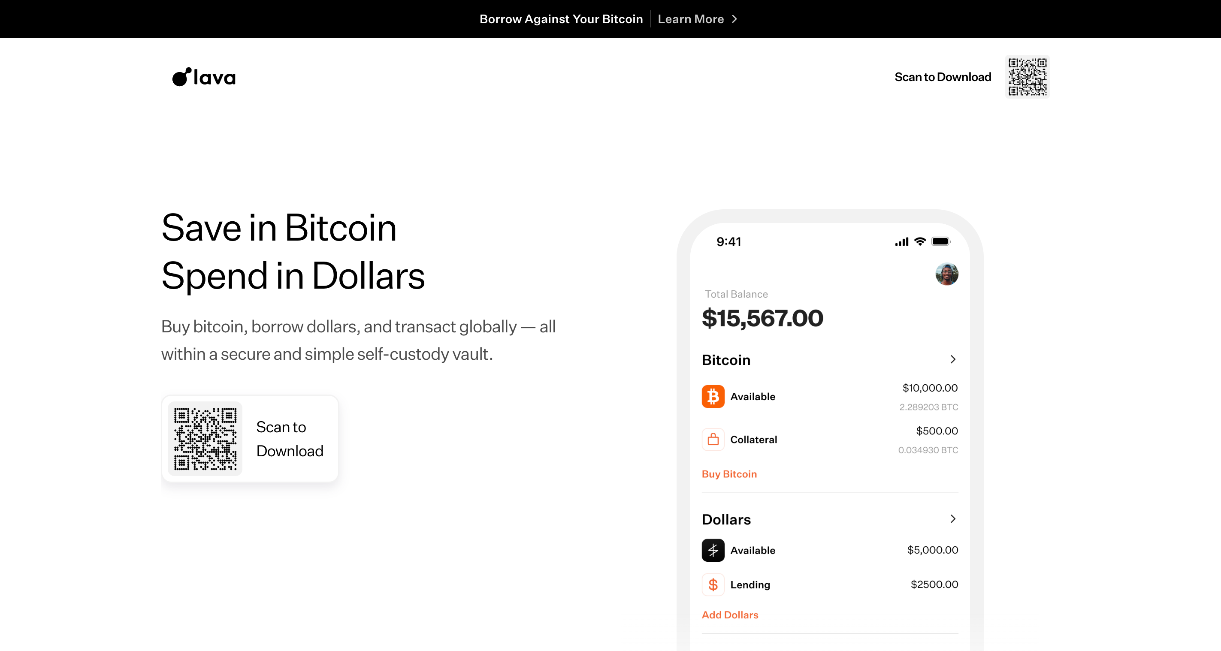The height and width of the screenshot is (651, 1221).
Task: Click the orange Bitcoin icon beside Available
Action: point(713,397)
